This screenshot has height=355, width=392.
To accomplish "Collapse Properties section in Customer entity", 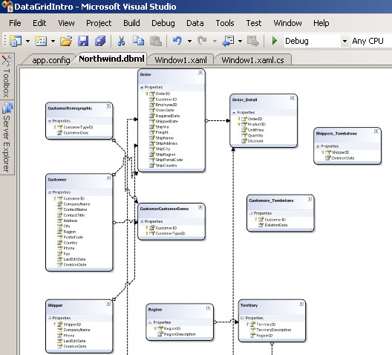I will tap(50, 192).
